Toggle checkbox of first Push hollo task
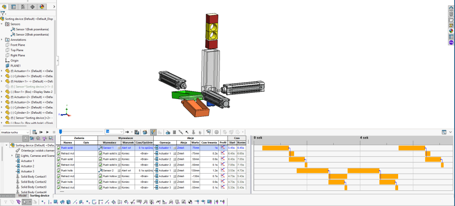 click(58, 170)
